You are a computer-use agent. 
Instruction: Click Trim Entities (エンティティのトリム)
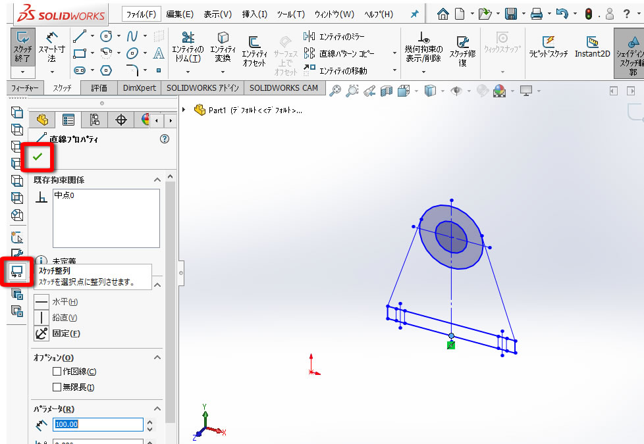[188, 47]
